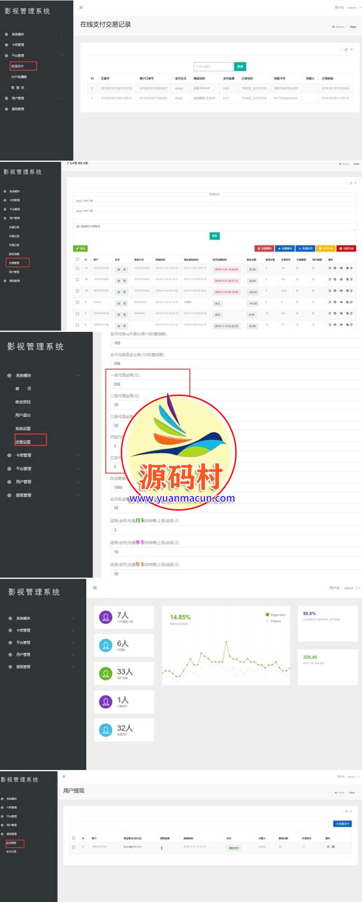Viewport: 362px width, 902px height.
Task: Open list icon in agent row ID 24
Action: 341,268
